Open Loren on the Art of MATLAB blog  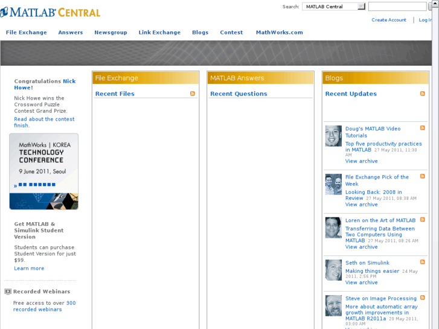pyautogui.click(x=380, y=220)
